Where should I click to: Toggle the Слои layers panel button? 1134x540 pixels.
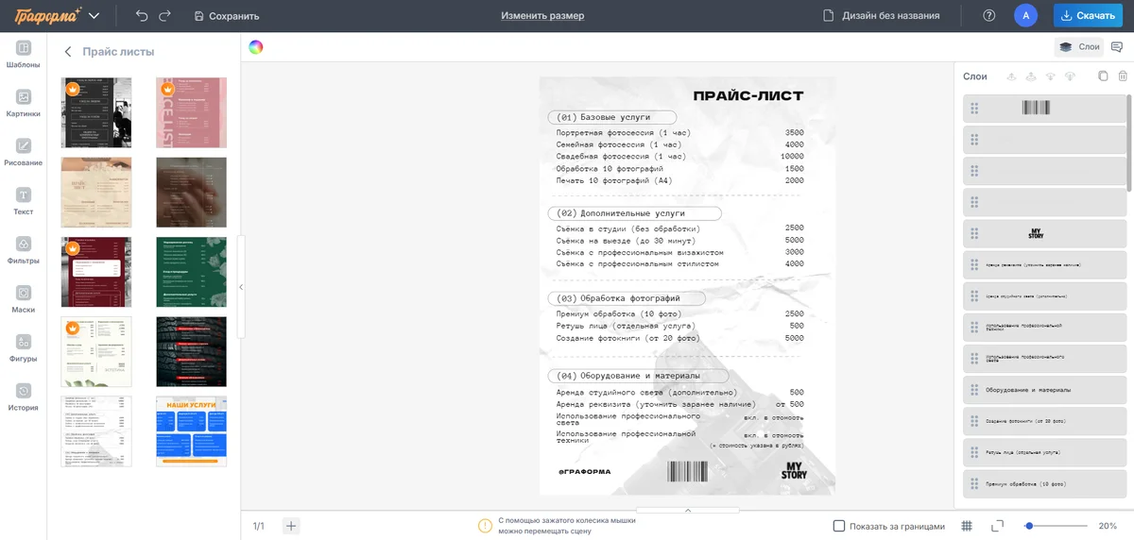pos(1079,46)
